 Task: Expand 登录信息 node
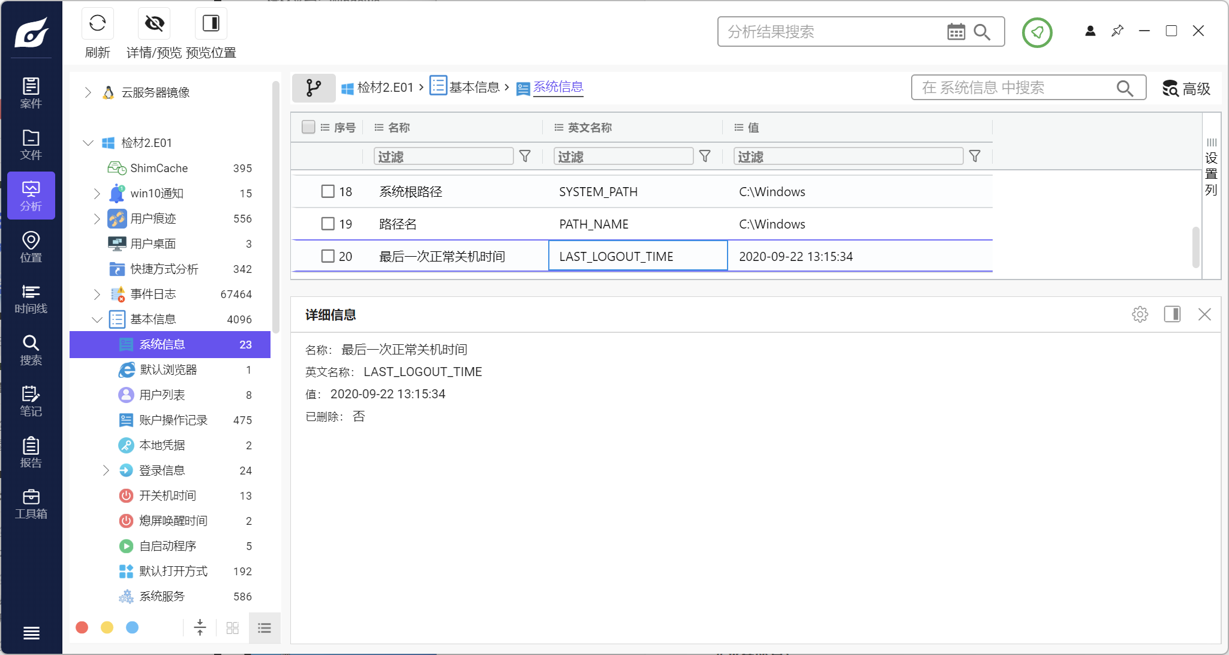[x=106, y=470]
